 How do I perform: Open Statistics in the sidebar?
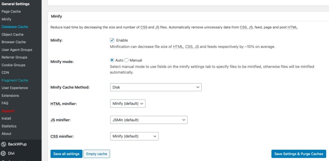9,126
